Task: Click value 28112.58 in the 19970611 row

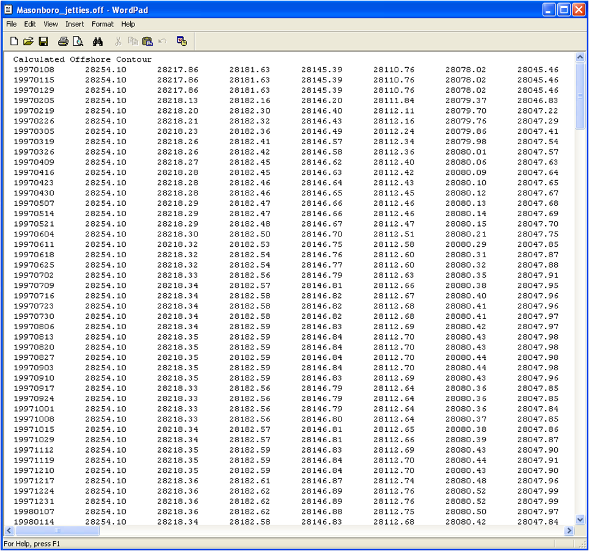Action: pyautogui.click(x=393, y=244)
